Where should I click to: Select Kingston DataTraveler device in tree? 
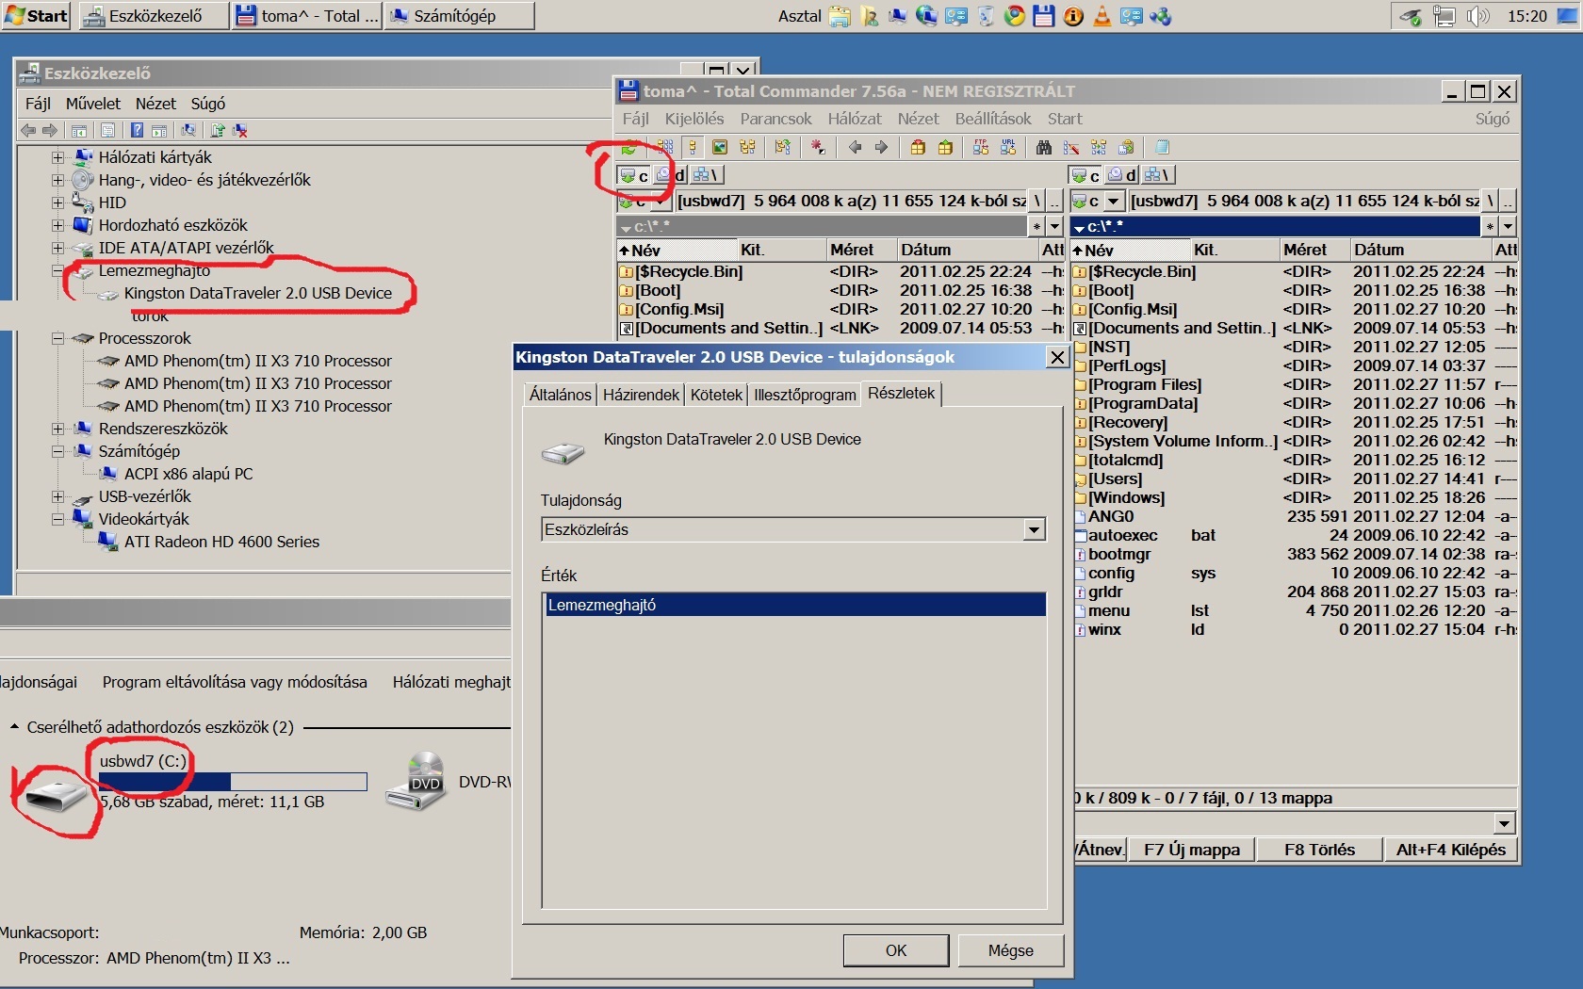click(257, 293)
